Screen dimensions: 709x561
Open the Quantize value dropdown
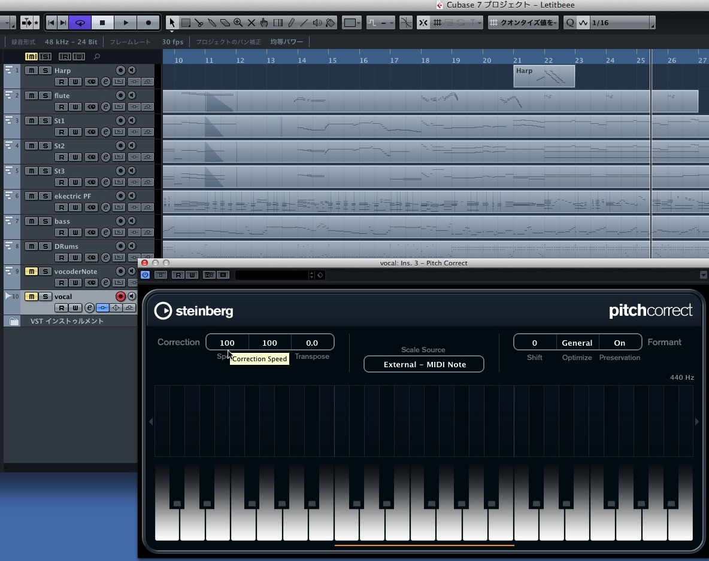click(524, 23)
